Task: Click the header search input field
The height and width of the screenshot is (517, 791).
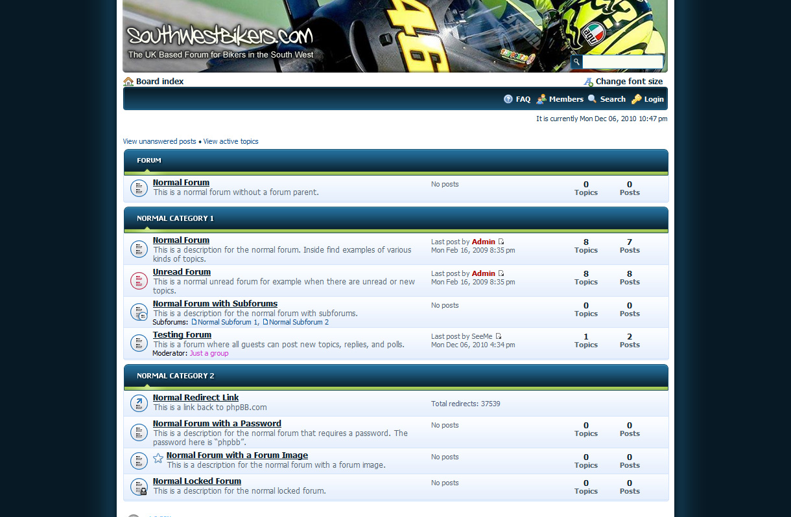Action: [622, 62]
